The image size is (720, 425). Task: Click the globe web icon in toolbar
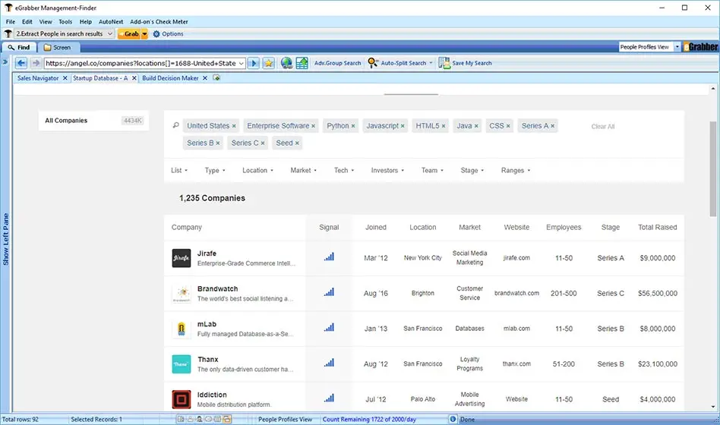coord(286,63)
